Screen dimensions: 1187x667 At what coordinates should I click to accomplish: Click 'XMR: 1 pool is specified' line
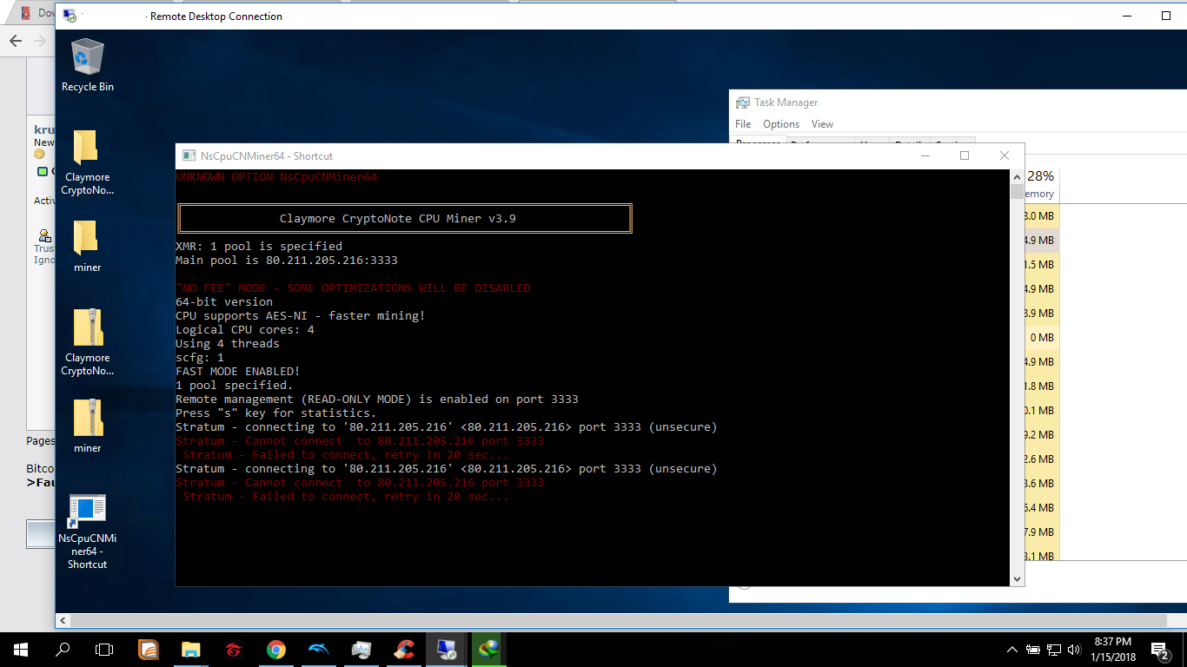tap(259, 247)
